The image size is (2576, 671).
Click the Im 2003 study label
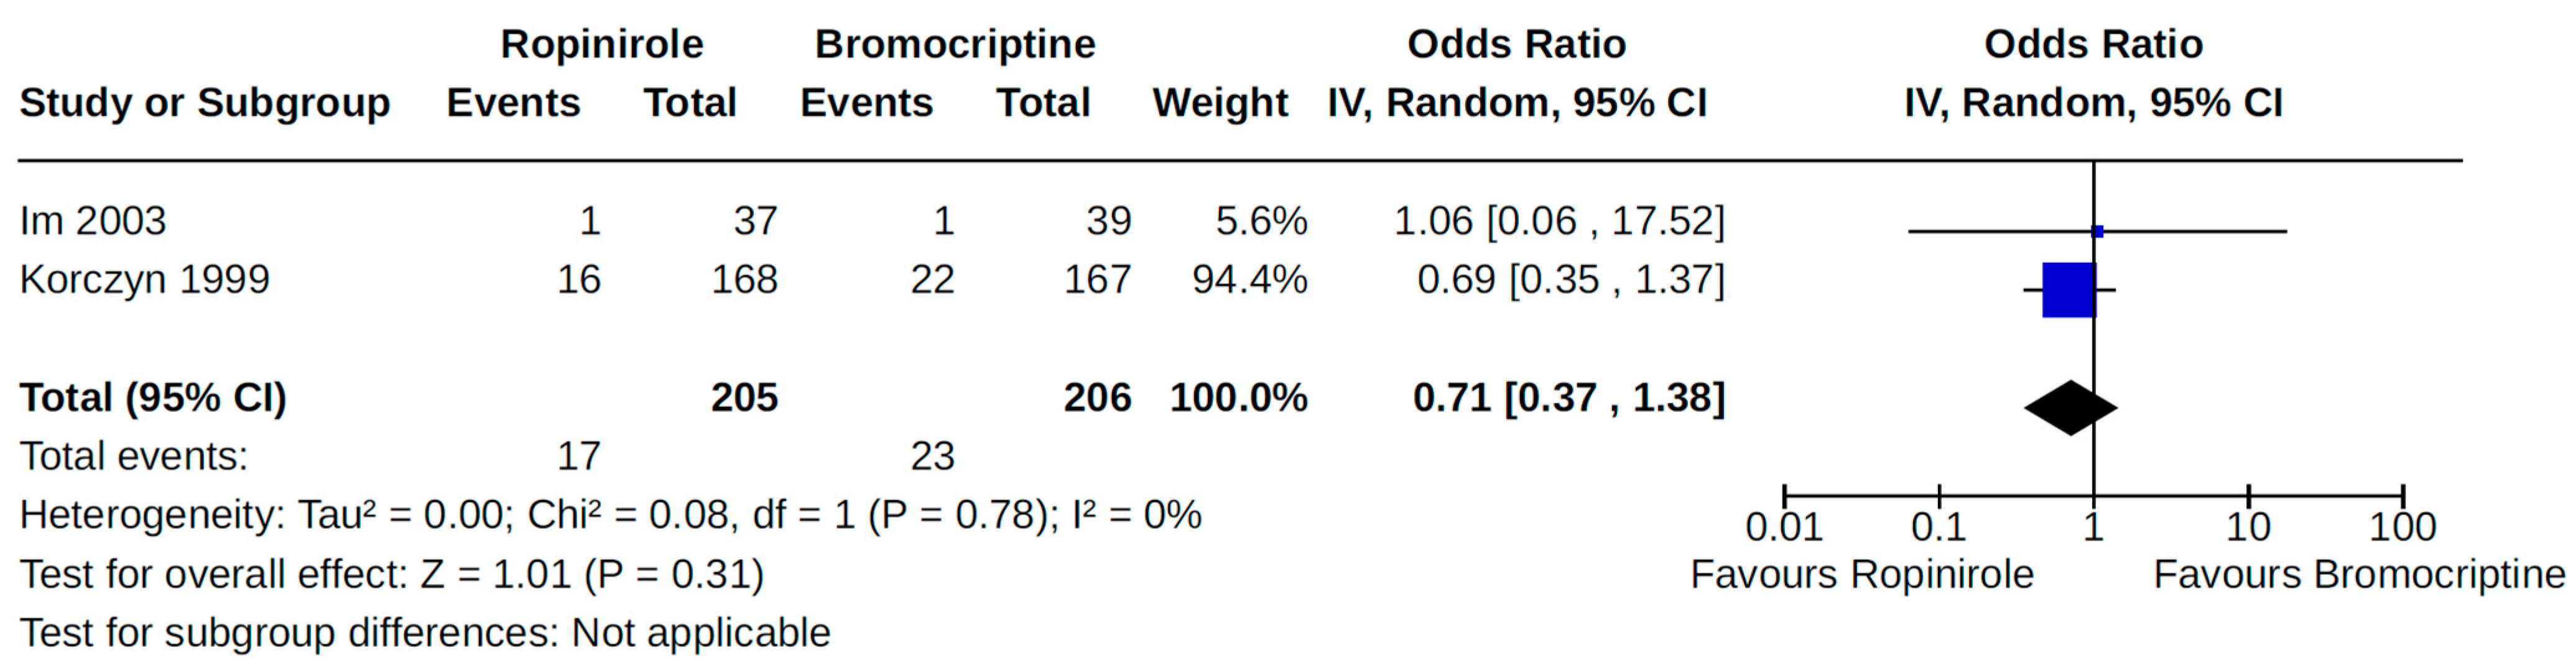click(x=93, y=221)
